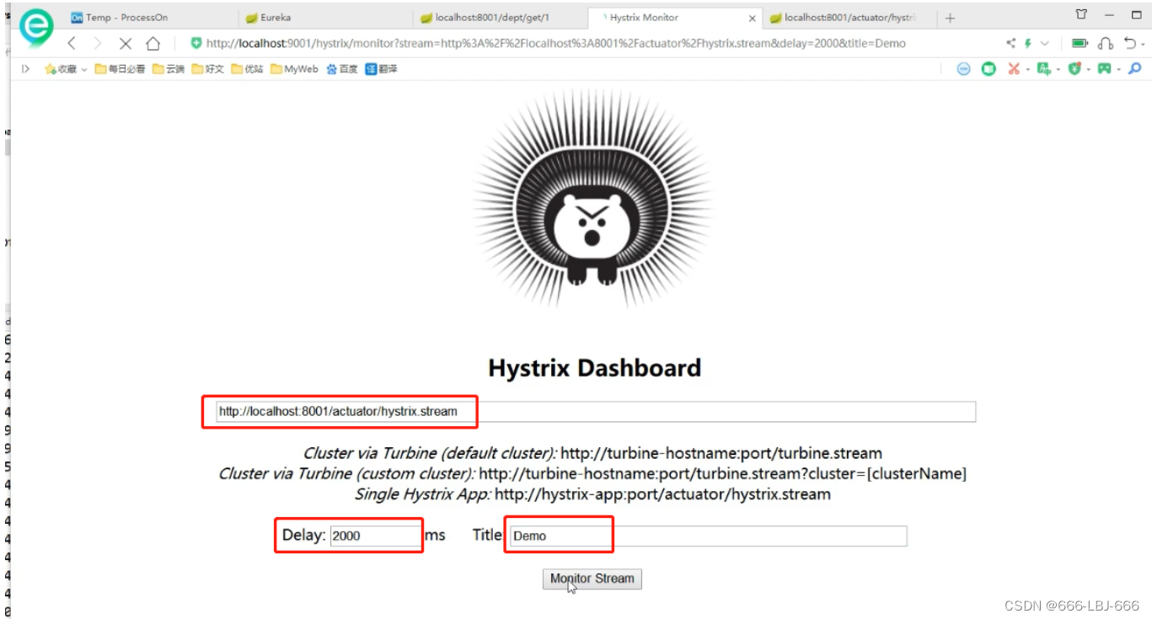Click the 收藏 favorites star
1152x619 pixels.
click(50, 69)
